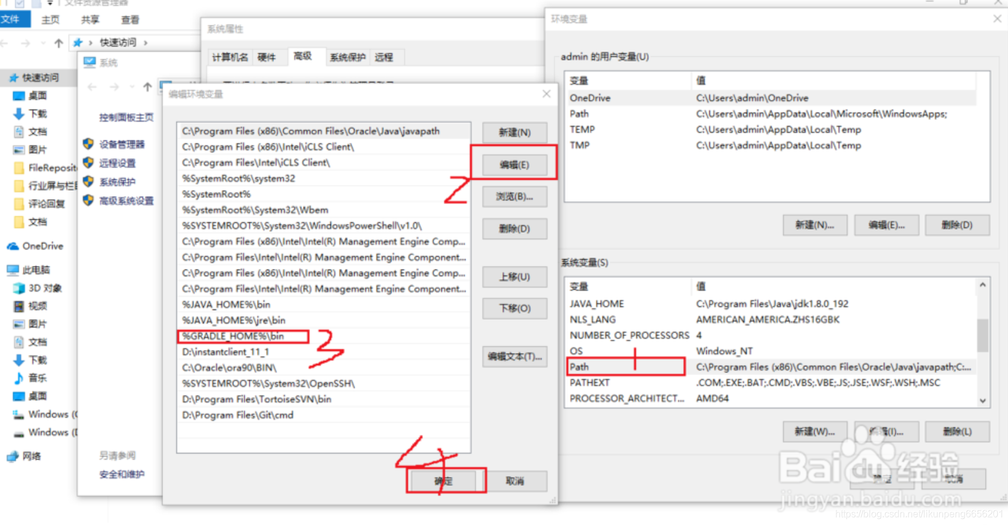The height and width of the screenshot is (525, 1008).
Task: Select the 文档 documents icon under Quick access
Action: point(19,131)
